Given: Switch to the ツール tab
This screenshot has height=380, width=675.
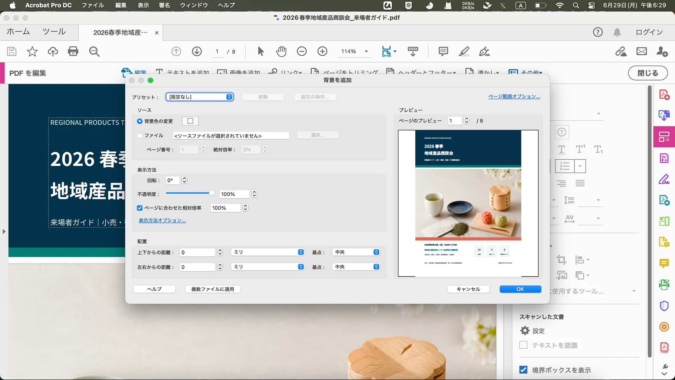Looking at the screenshot, I should coord(54,32).
